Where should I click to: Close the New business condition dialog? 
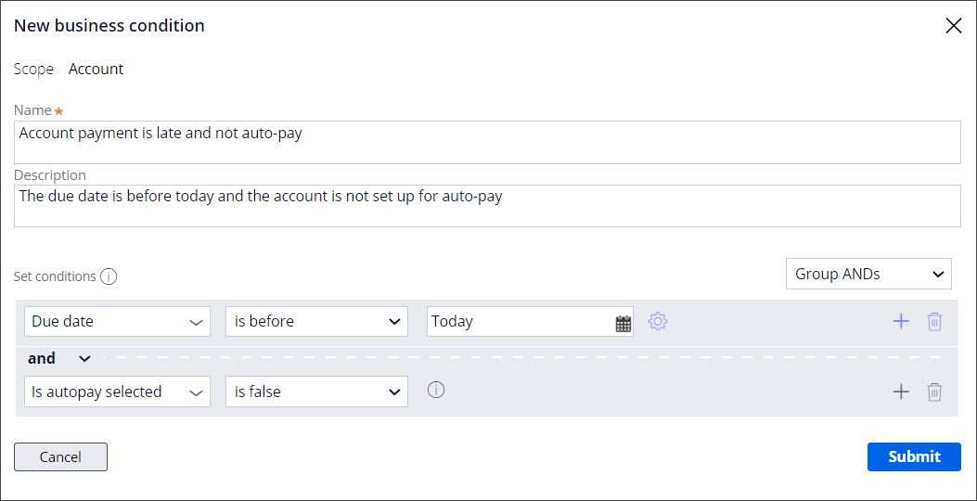(x=953, y=26)
